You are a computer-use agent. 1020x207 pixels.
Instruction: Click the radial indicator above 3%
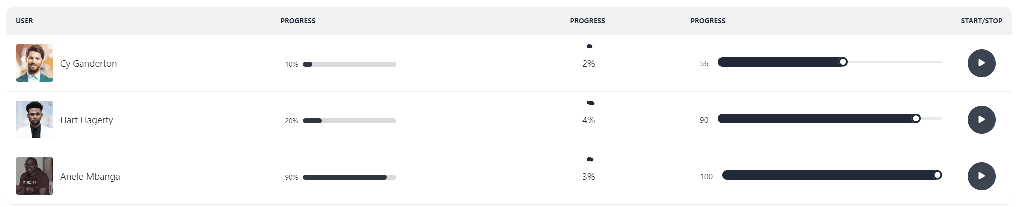pyautogui.click(x=590, y=159)
